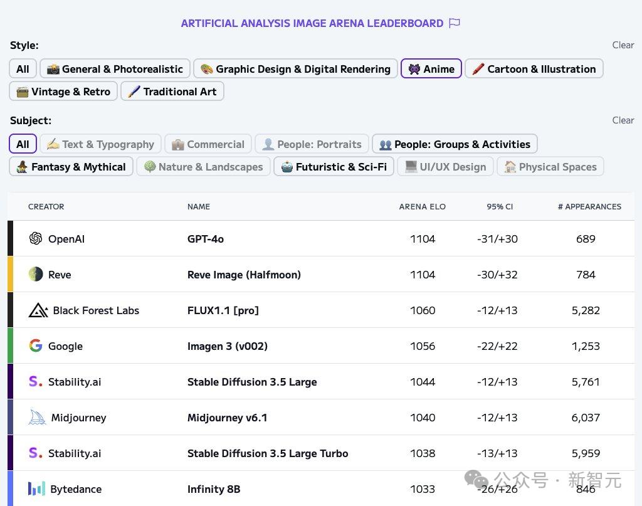The height and width of the screenshot is (506, 642).
Task: Click the appearances count 6,037
Action: click(x=586, y=418)
